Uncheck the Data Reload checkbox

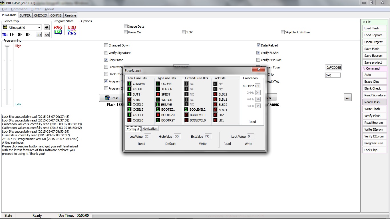258,45
